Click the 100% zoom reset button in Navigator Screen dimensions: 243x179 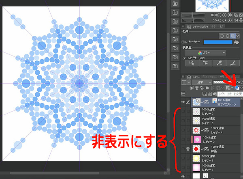[230, 15]
